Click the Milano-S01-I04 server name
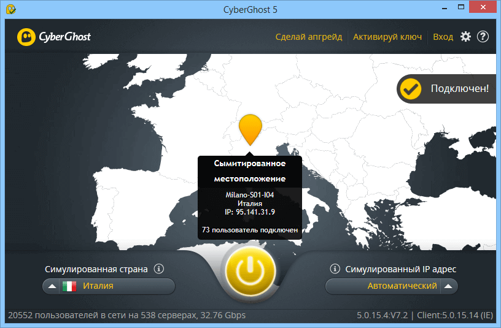501x328 pixels. coord(250,194)
